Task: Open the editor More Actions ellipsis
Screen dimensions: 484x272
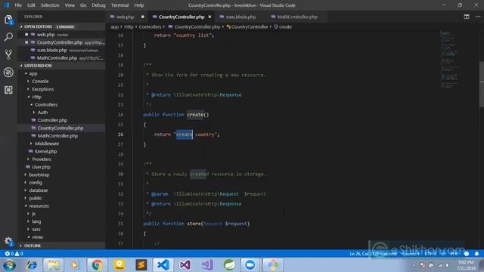Action: 477,17
